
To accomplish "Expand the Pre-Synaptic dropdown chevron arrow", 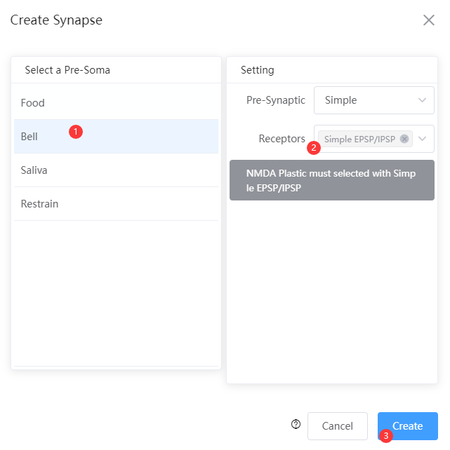I will point(422,100).
